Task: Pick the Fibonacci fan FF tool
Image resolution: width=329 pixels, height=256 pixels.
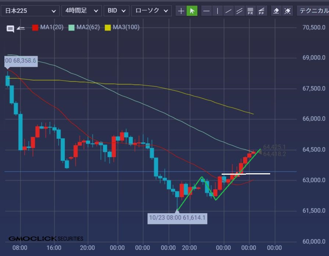Action: coord(261,11)
